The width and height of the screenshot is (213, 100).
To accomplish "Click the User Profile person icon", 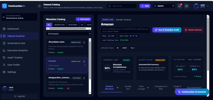I will [4, 65].
